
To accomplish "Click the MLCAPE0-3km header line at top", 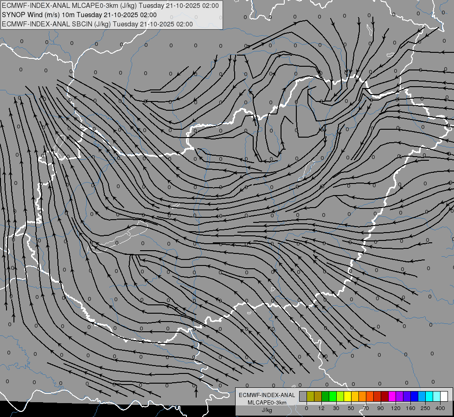I will [x=110, y=6].
